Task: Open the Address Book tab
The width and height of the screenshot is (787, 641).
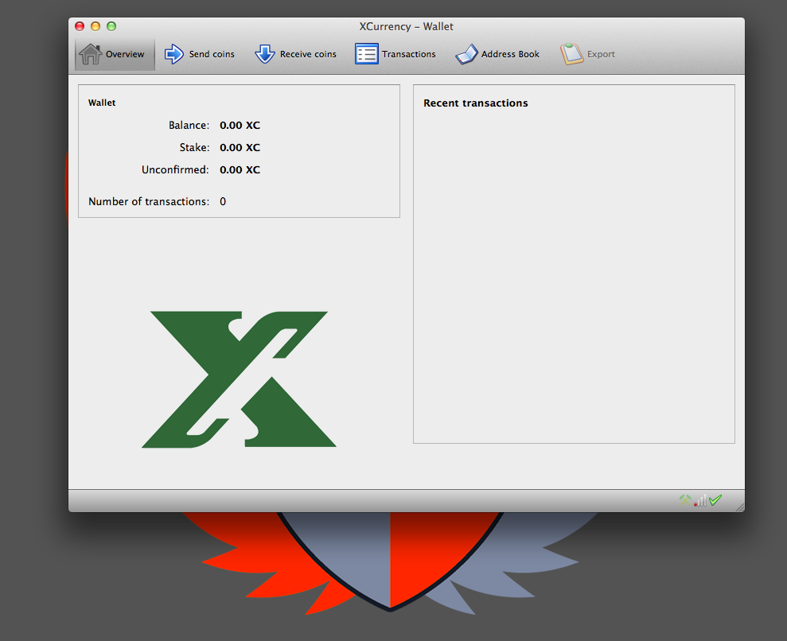Action: click(x=497, y=54)
